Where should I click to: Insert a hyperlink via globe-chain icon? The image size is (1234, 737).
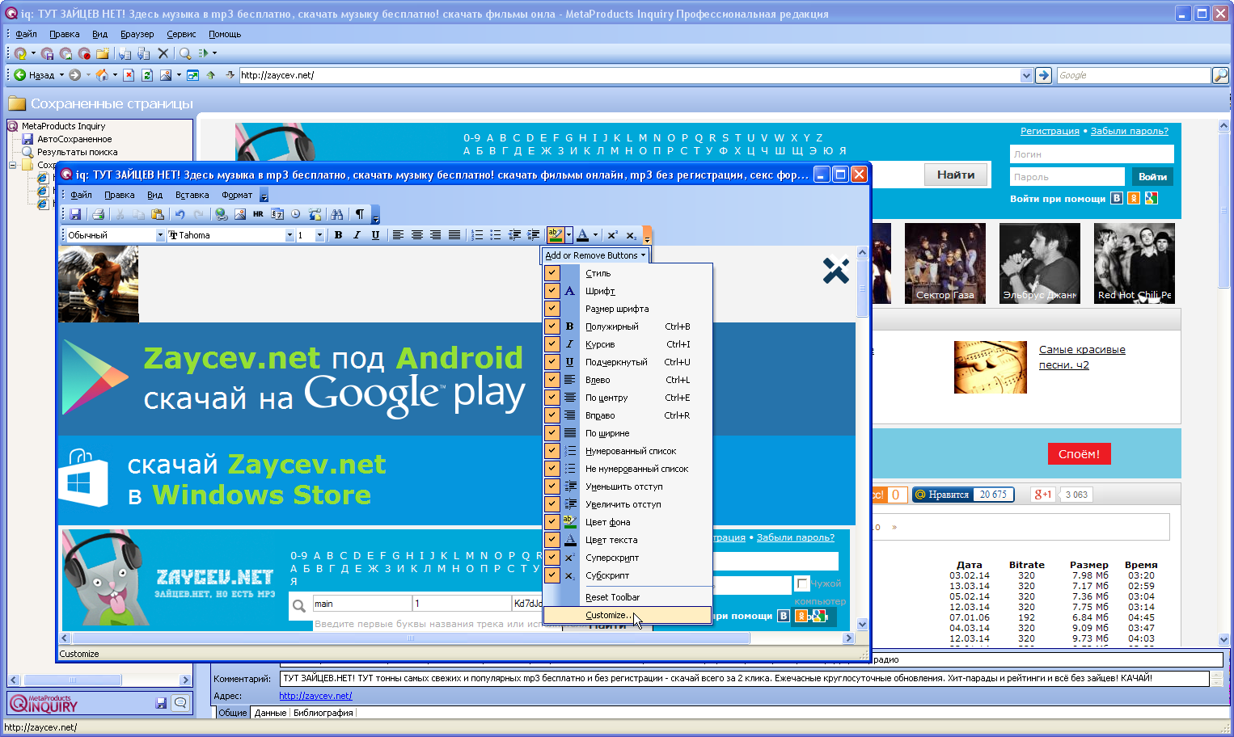tap(221, 214)
